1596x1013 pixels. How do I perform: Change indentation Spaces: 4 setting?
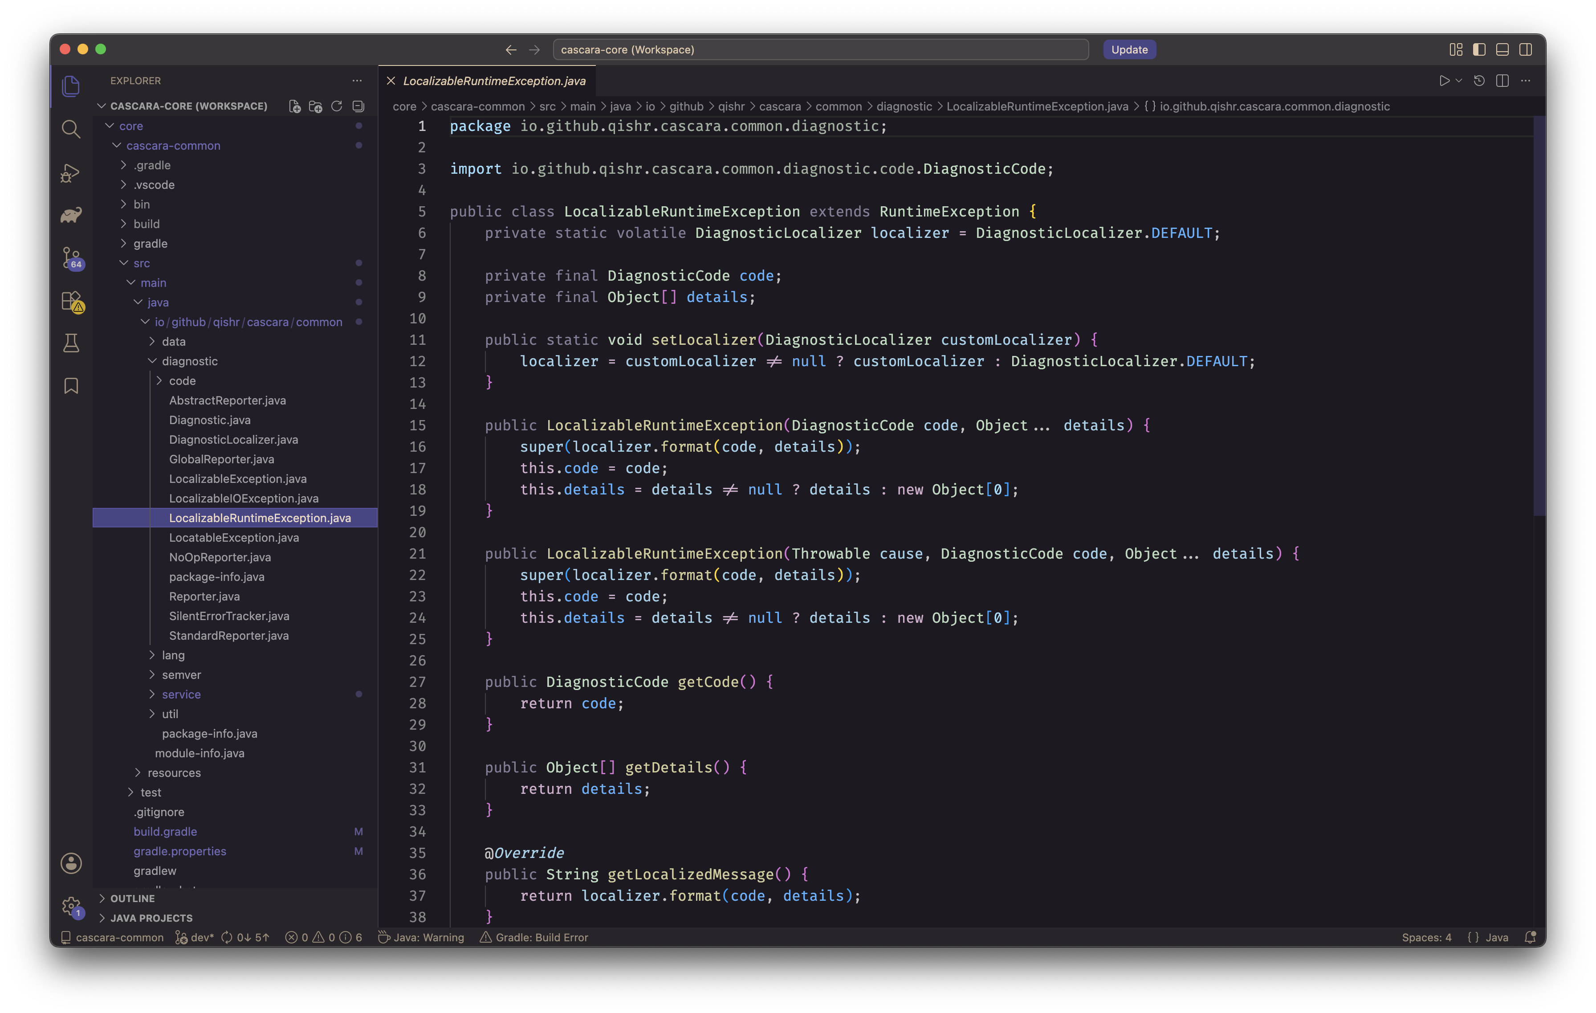(1426, 937)
